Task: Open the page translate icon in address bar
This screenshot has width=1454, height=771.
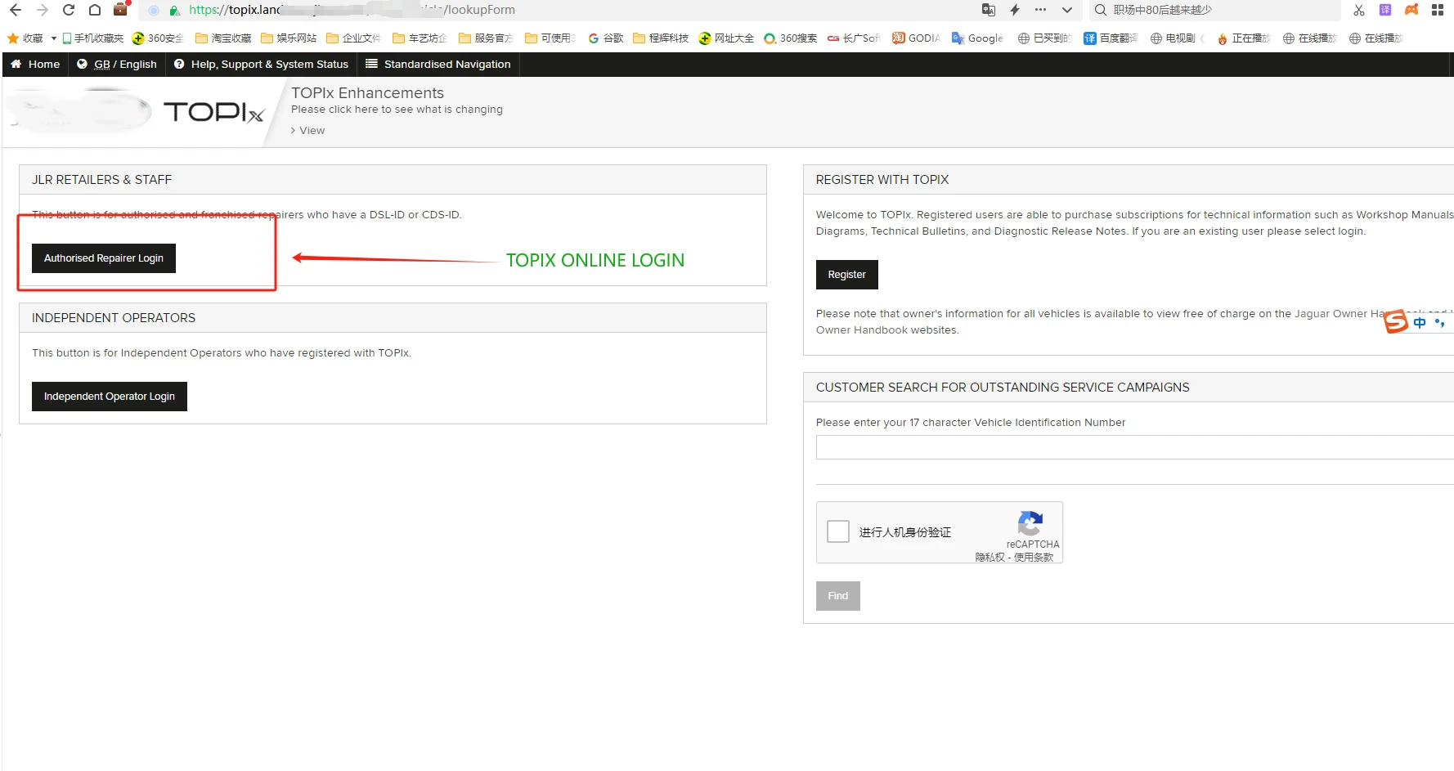Action: (x=989, y=10)
